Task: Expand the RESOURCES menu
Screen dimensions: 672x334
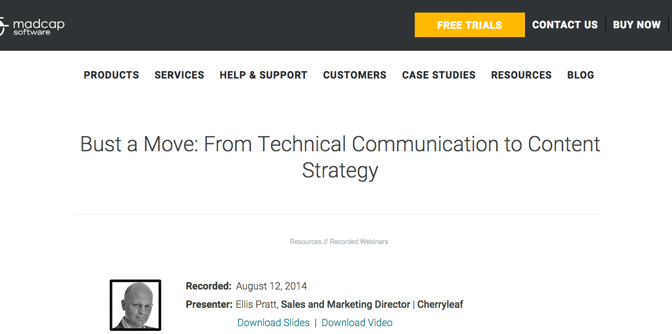Action: pyautogui.click(x=521, y=75)
